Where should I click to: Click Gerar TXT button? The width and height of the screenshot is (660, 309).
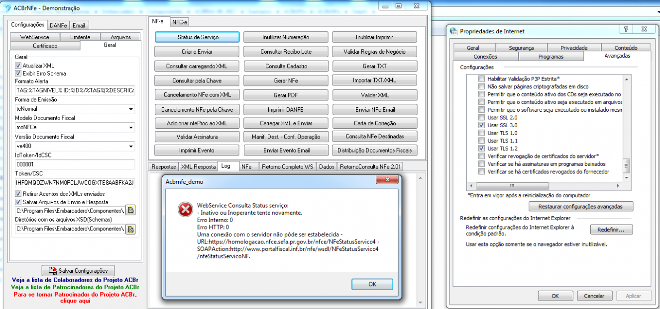coord(375,66)
